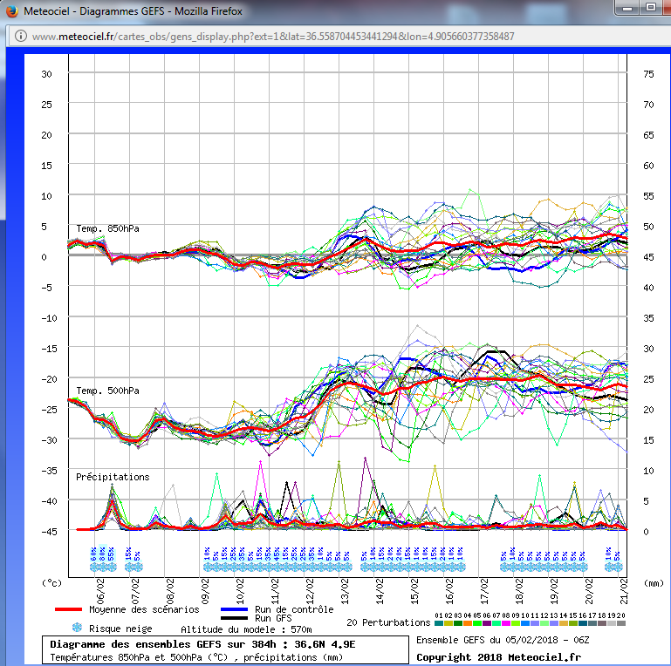The height and width of the screenshot is (666, 671).
Task: Click the 07/02 date label
Action: pyautogui.click(x=135, y=591)
